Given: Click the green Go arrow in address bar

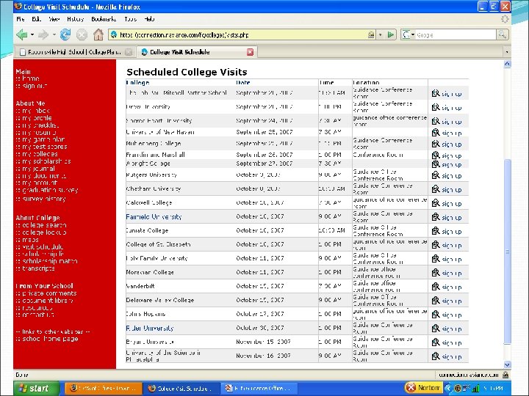Looking at the screenshot, I should tap(391, 34).
